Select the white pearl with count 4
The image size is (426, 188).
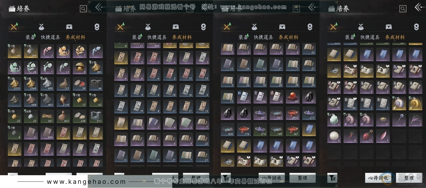(334, 136)
